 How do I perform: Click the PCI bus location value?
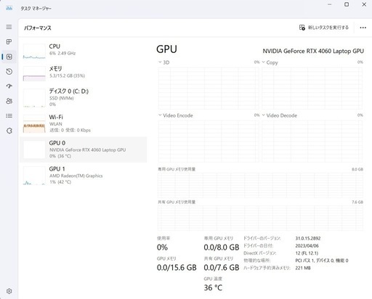tap(322, 261)
